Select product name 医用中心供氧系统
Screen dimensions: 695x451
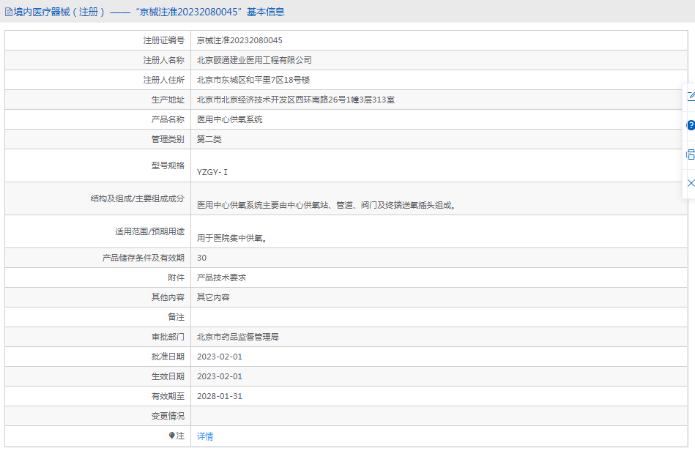point(230,119)
